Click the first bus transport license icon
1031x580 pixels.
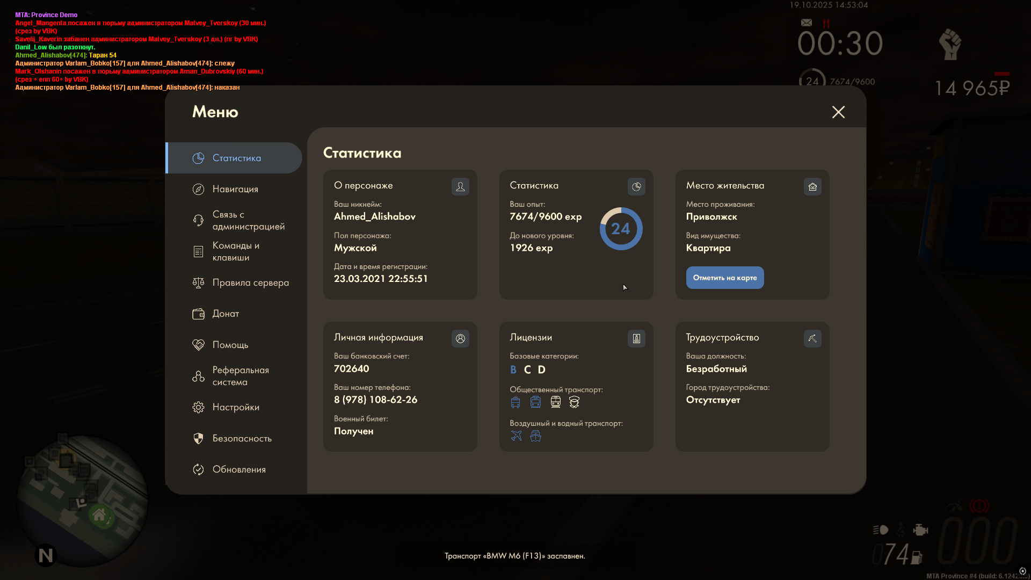pyautogui.click(x=515, y=402)
